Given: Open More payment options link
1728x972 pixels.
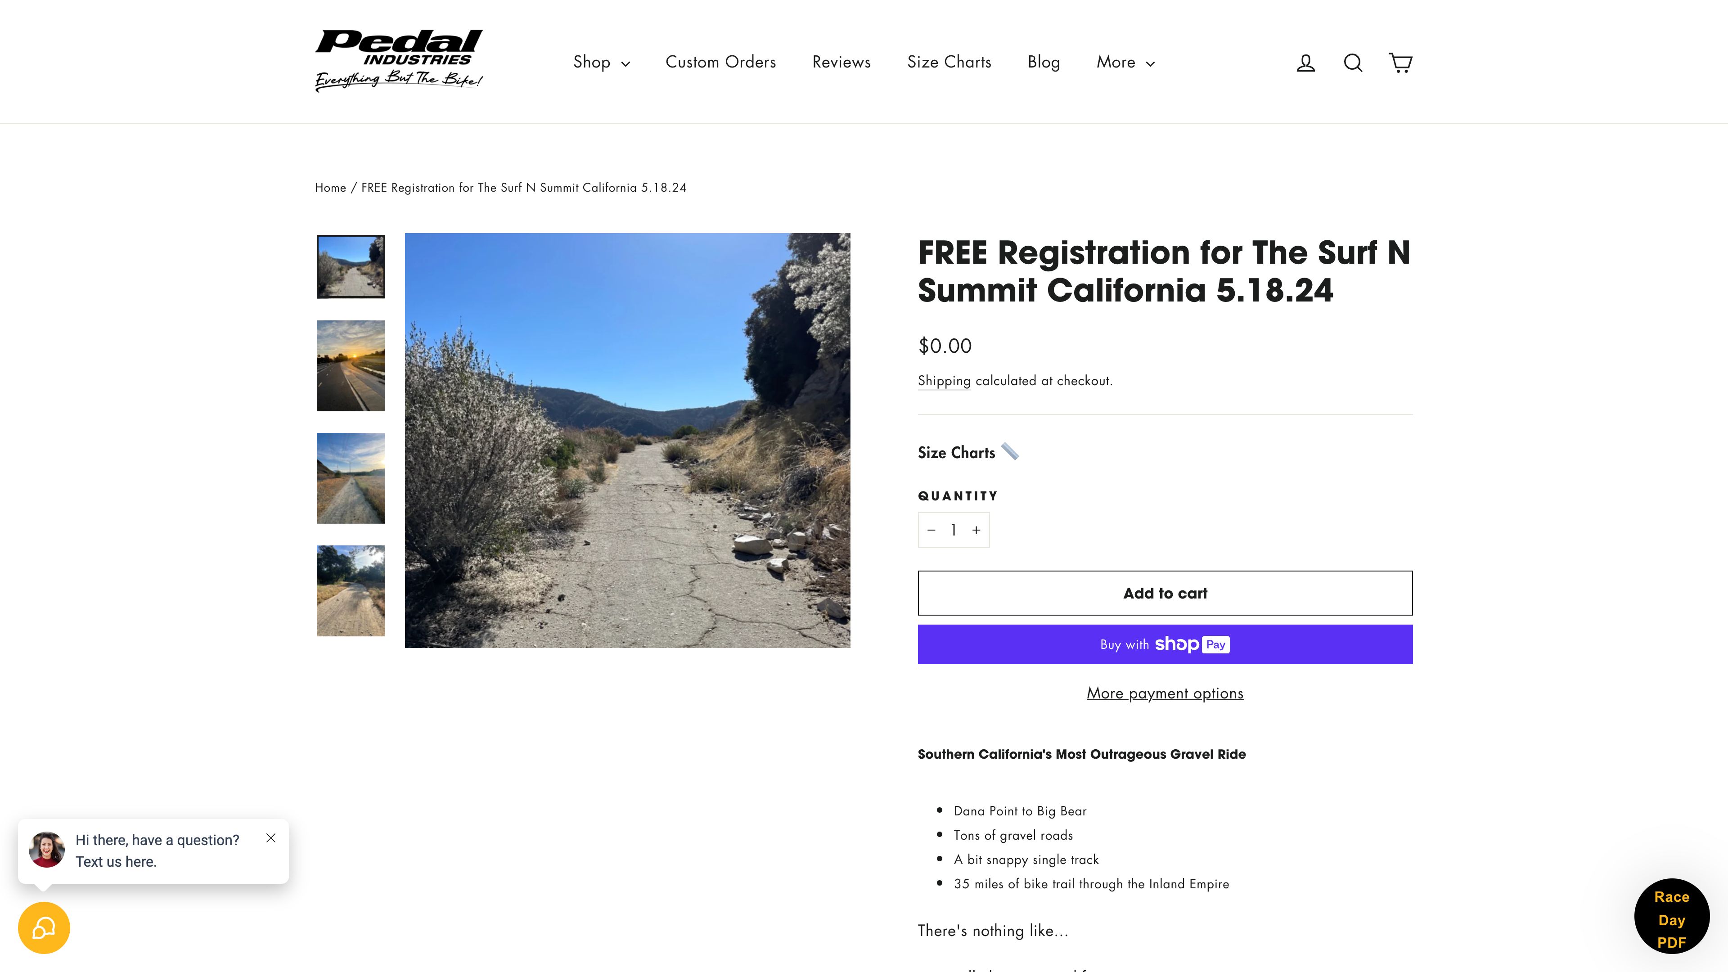Looking at the screenshot, I should click(x=1165, y=693).
